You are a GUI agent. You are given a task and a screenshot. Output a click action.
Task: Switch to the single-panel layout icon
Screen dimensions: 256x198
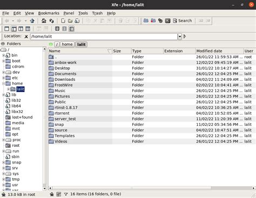(6, 29)
